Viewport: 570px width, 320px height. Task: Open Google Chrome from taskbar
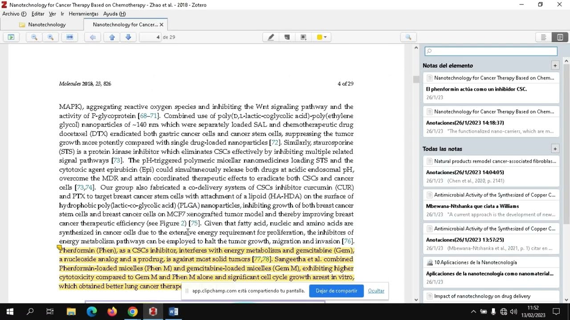coord(133,312)
